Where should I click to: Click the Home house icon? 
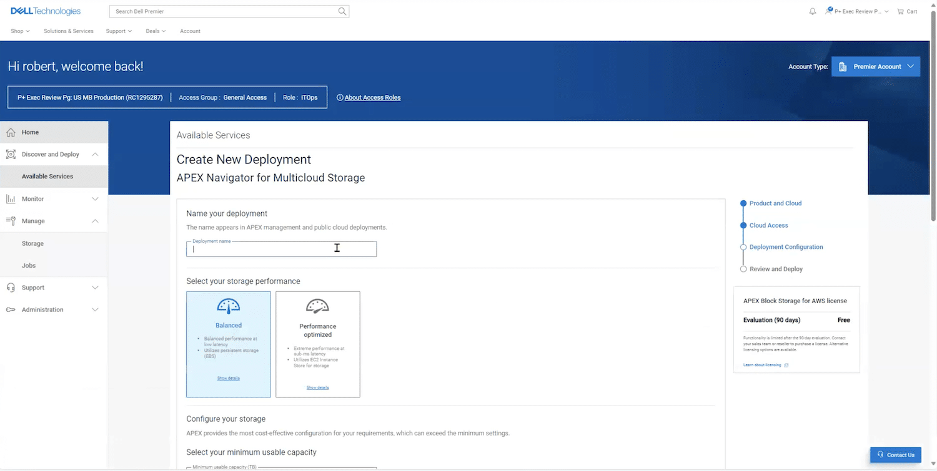pyautogui.click(x=11, y=132)
